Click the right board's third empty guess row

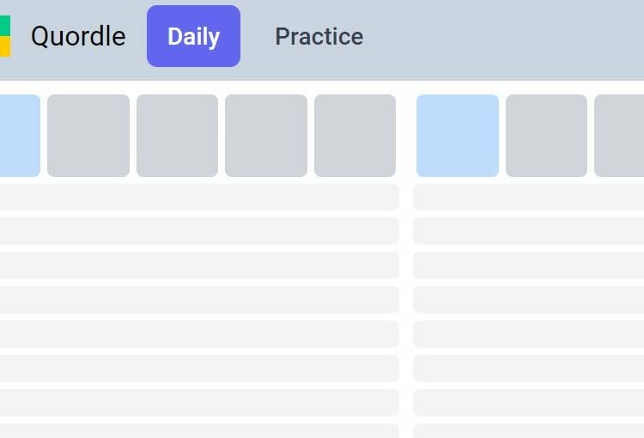(529, 265)
